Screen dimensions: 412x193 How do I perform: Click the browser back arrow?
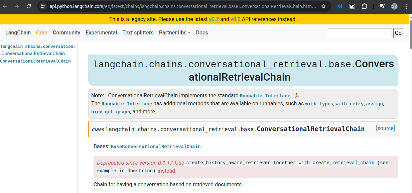point(5,6)
